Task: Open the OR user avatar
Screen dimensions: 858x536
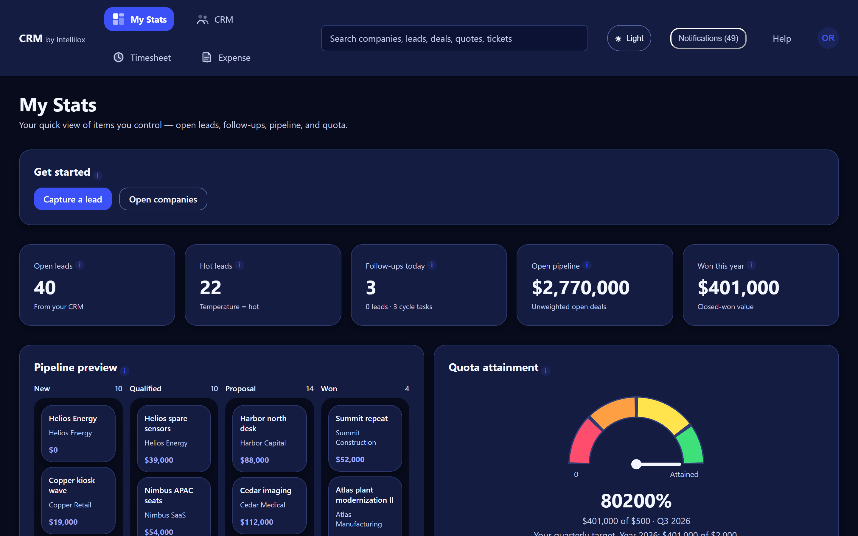Action: [828, 38]
